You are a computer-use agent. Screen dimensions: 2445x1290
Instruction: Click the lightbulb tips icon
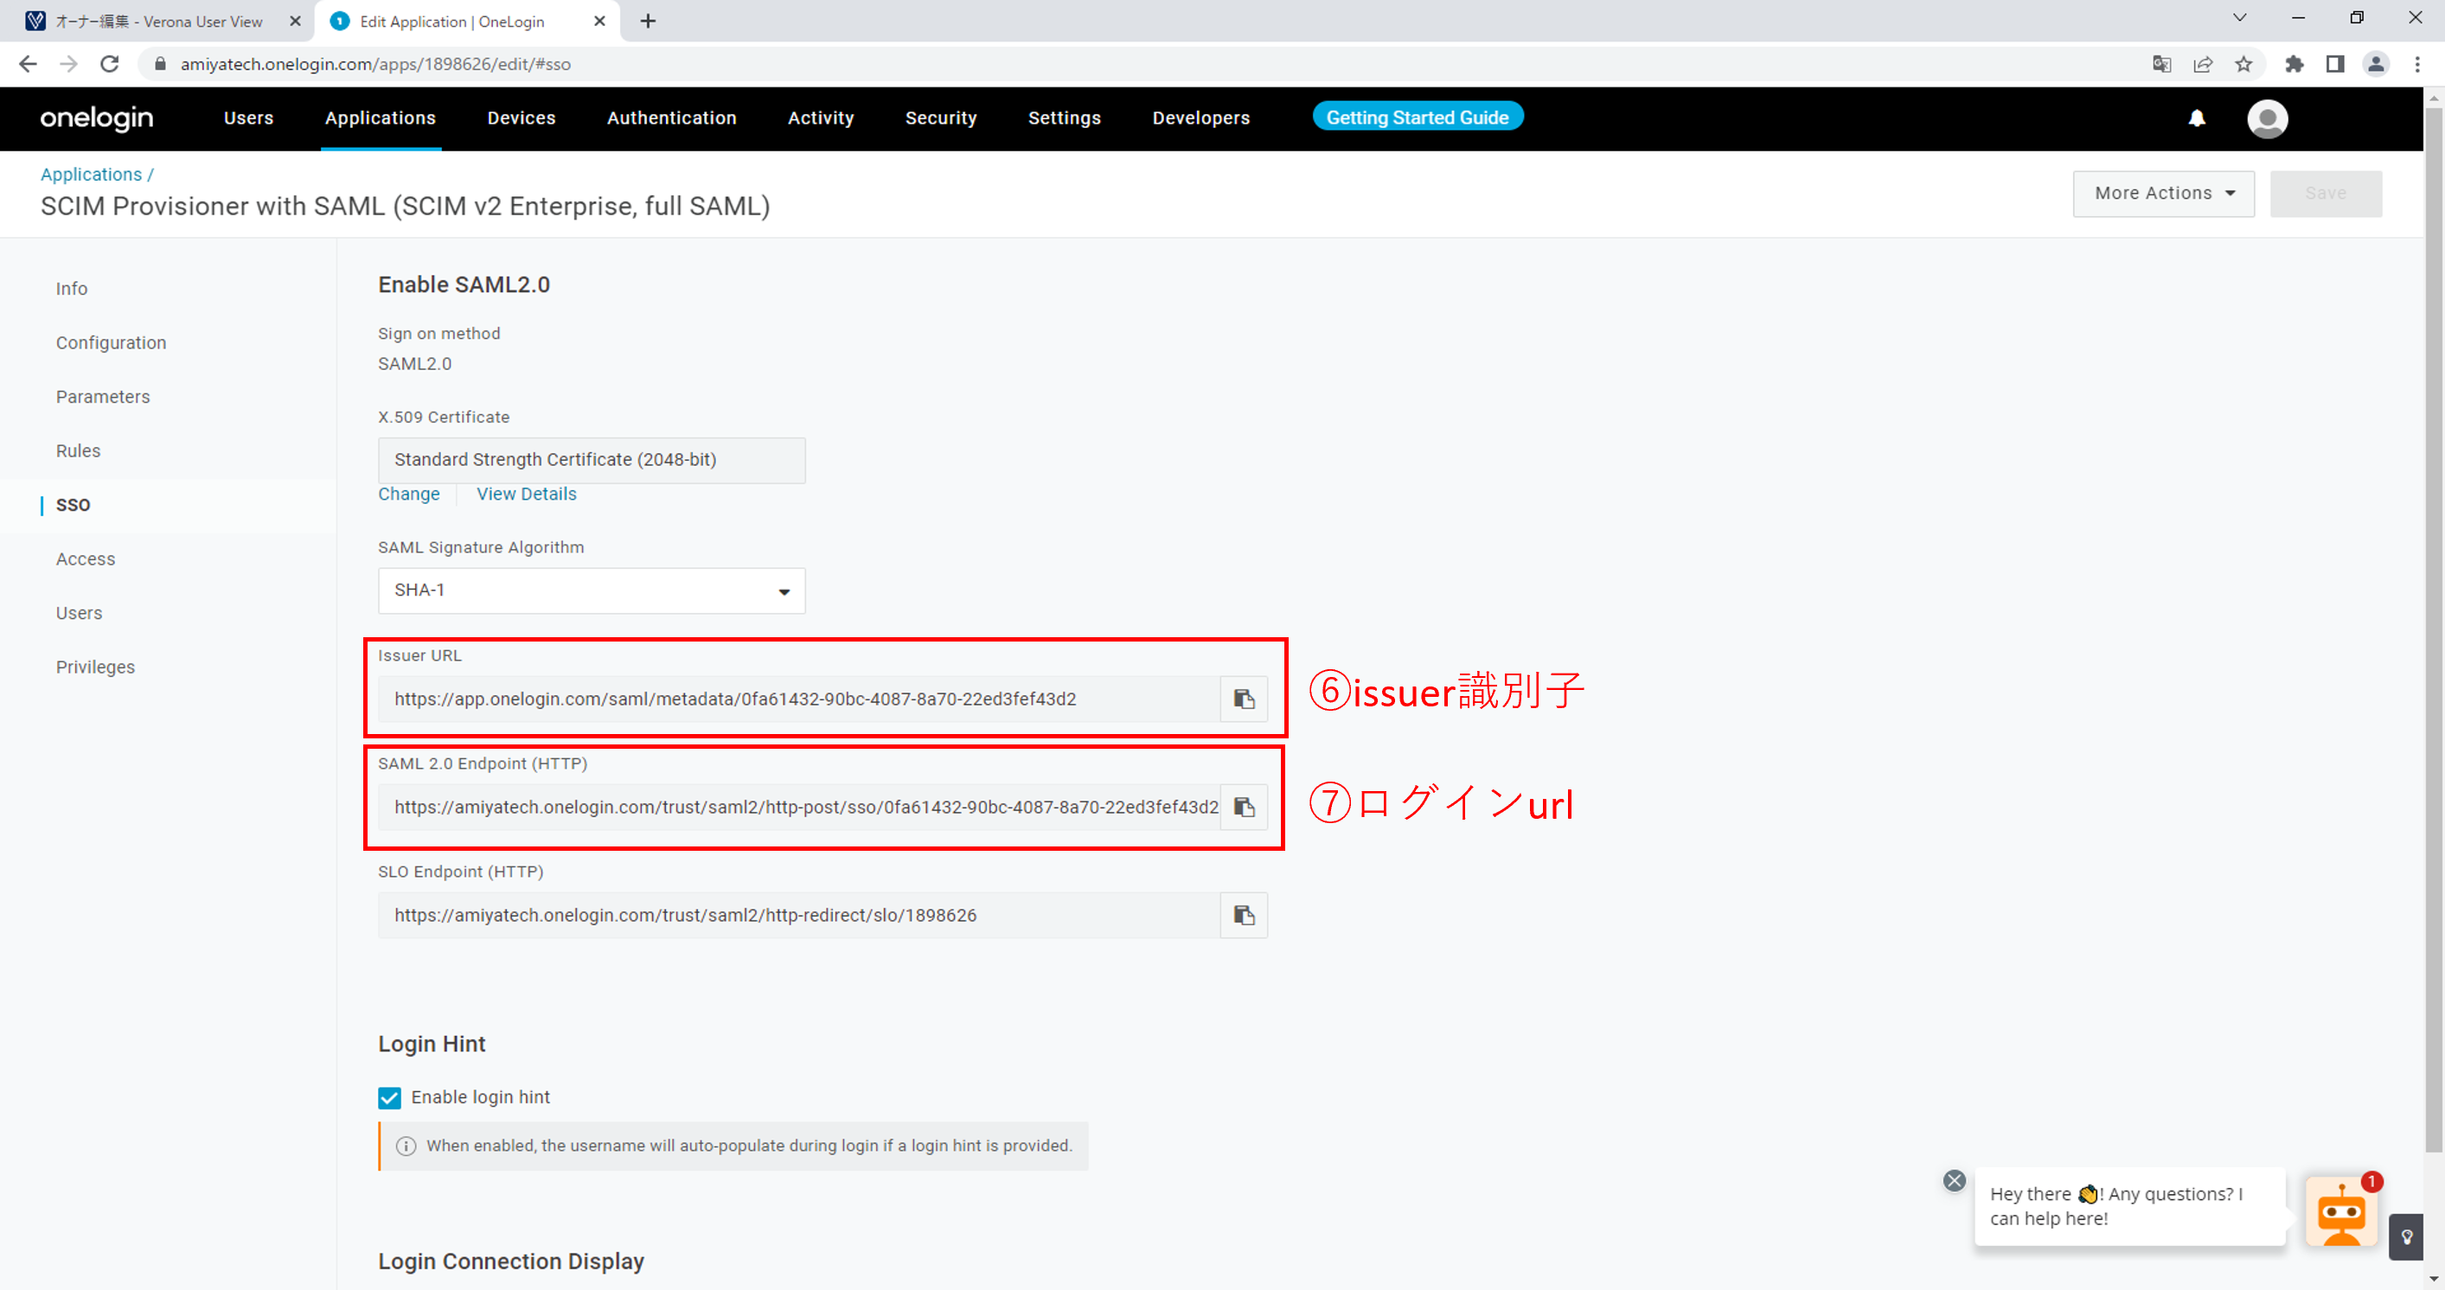point(2406,1237)
